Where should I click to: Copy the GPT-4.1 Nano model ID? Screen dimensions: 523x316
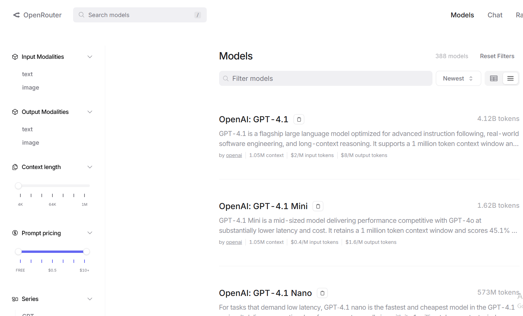322,293
